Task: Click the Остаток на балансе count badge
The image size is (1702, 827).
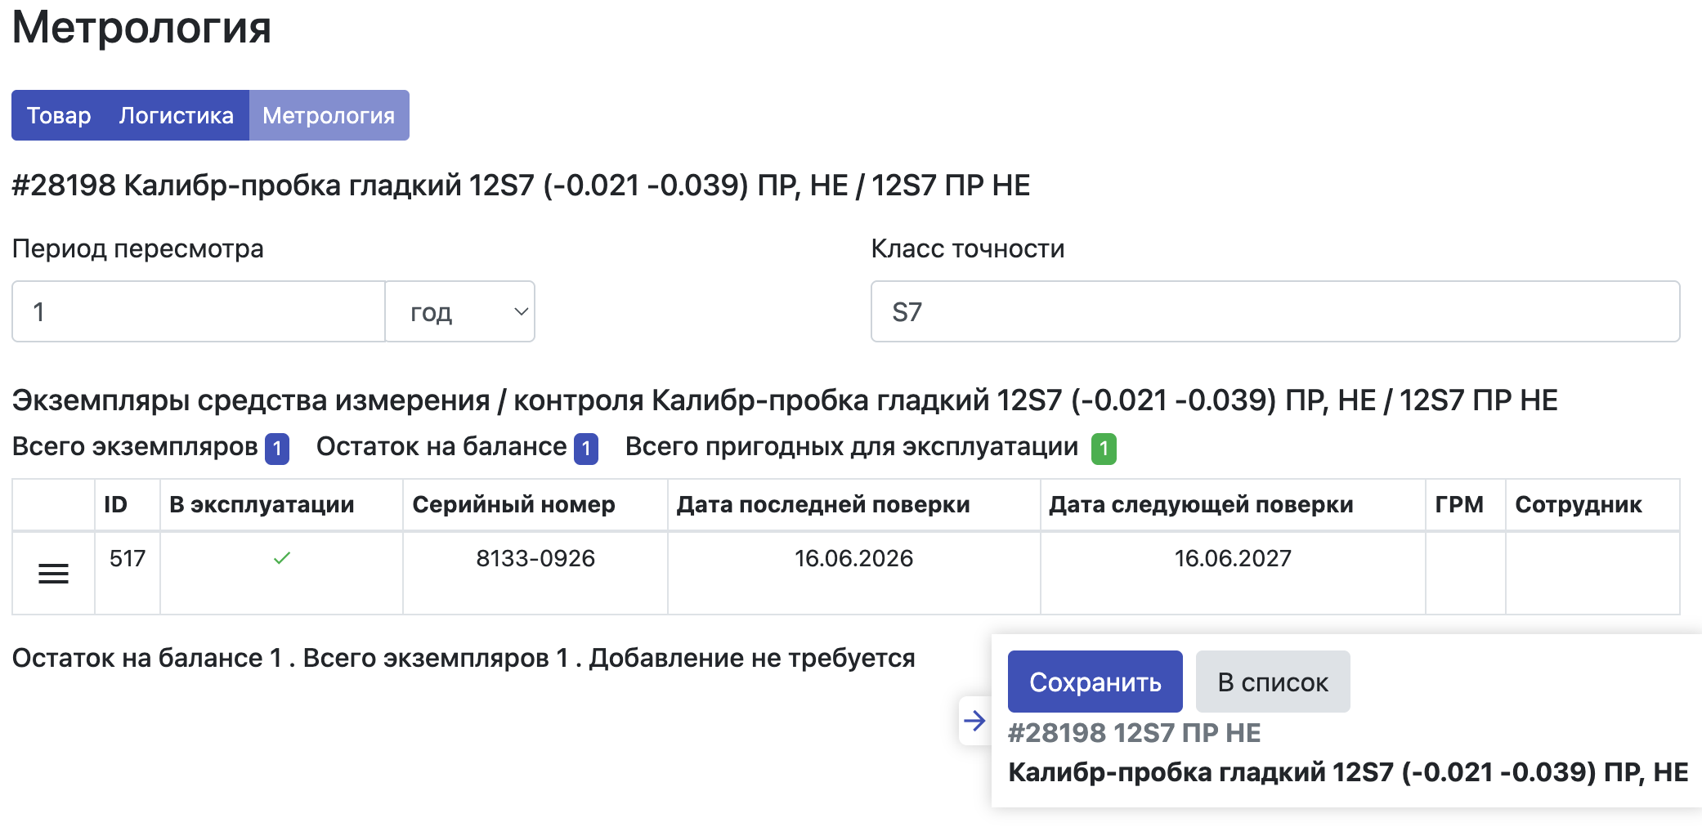Action: (586, 449)
